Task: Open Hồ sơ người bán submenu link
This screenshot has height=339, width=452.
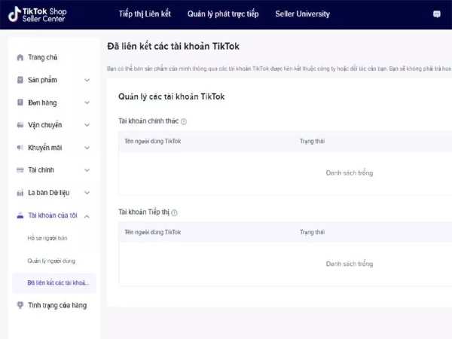Action: 47,238
